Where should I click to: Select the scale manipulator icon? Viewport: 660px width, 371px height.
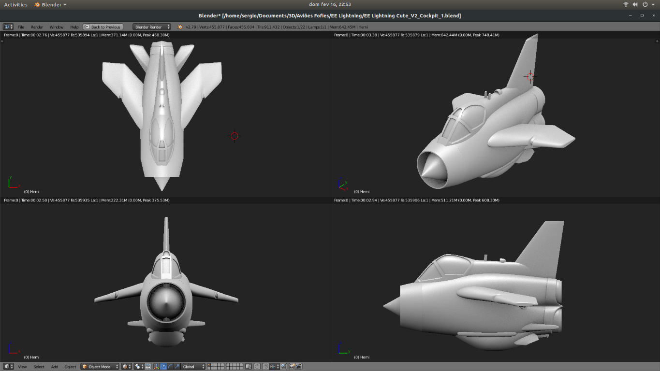(177, 367)
